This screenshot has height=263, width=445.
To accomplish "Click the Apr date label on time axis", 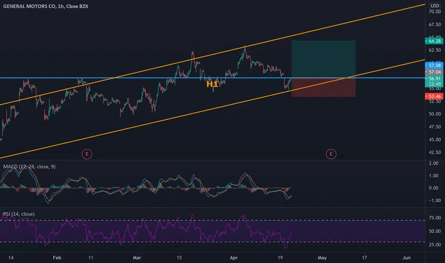I will pos(234,258).
